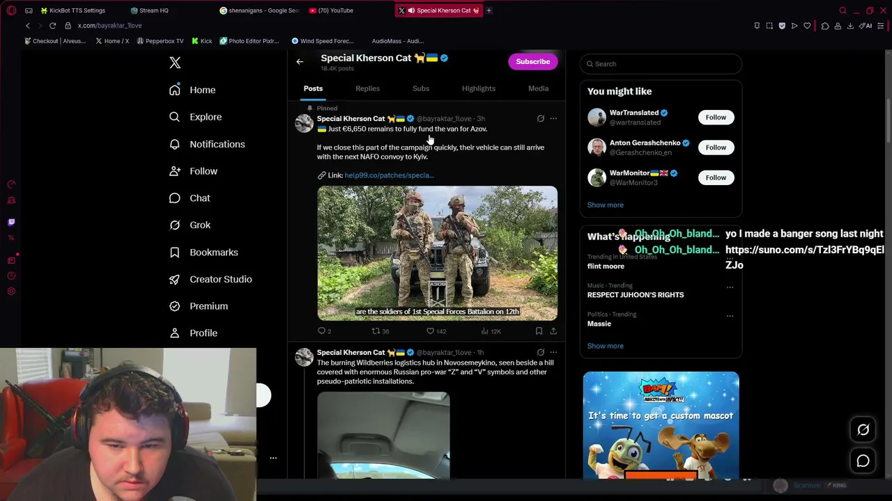Open the deals percent icon in the sidebar
The height and width of the screenshot is (501, 892).
(11, 238)
